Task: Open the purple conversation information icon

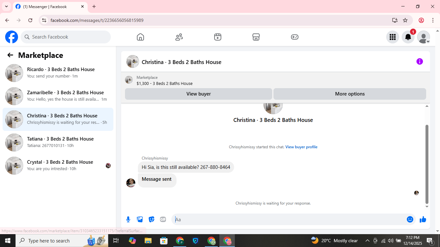Action: tap(420, 61)
